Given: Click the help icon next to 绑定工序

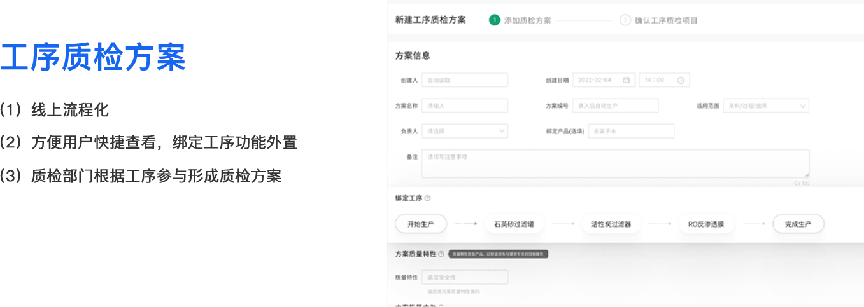Looking at the screenshot, I should pos(427,198).
